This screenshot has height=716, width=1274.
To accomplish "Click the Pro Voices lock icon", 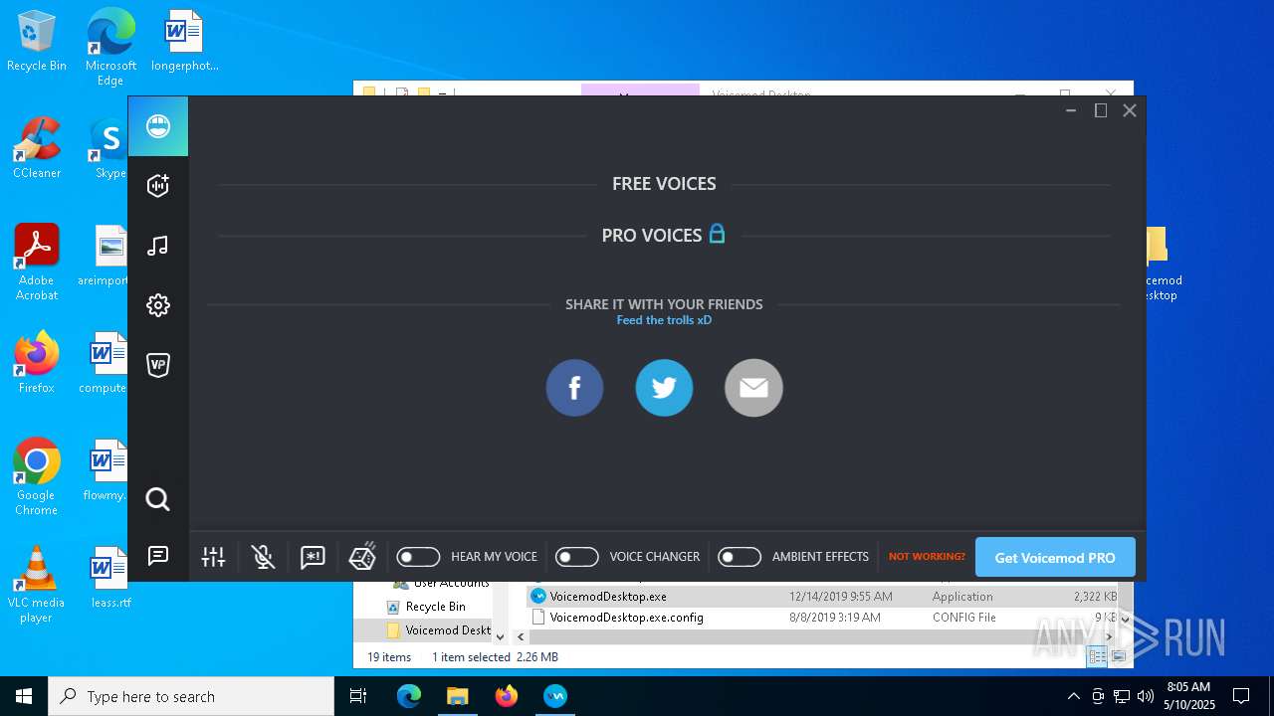I will click(x=717, y=235).
